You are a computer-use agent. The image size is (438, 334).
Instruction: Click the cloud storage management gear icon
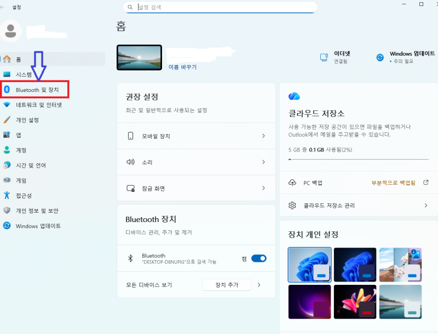tap(292, 206)
